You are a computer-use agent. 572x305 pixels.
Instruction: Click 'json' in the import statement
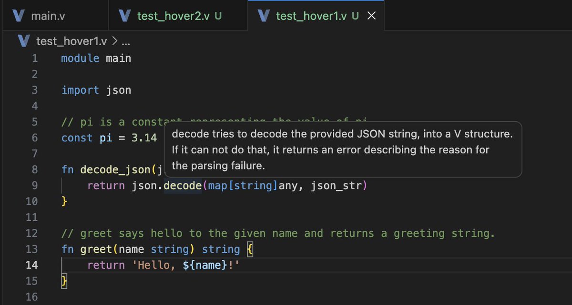click(x=119, y=90)
